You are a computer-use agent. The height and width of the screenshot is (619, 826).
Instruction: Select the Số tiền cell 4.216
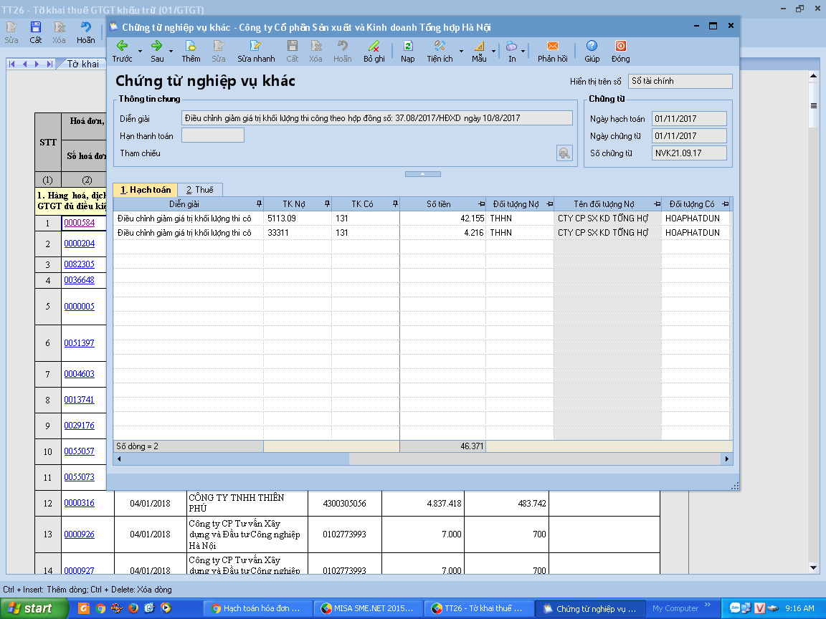(x=442, y=232)
